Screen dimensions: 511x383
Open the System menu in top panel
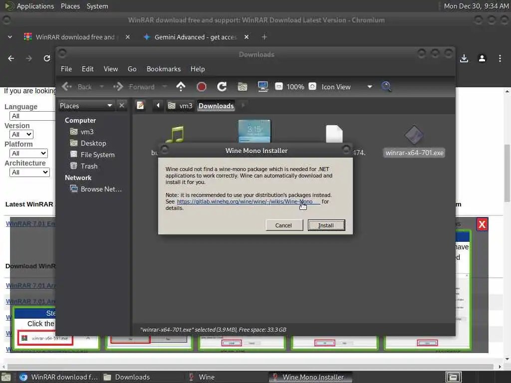[x=97, y=6]
